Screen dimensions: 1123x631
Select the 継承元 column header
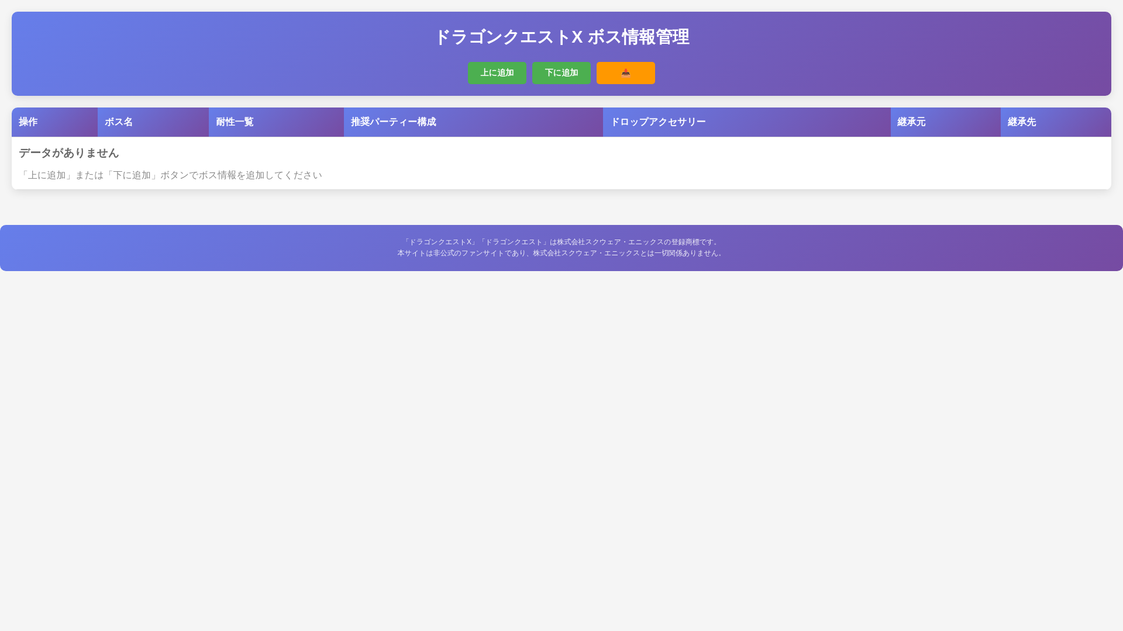(x=946, y=122)
